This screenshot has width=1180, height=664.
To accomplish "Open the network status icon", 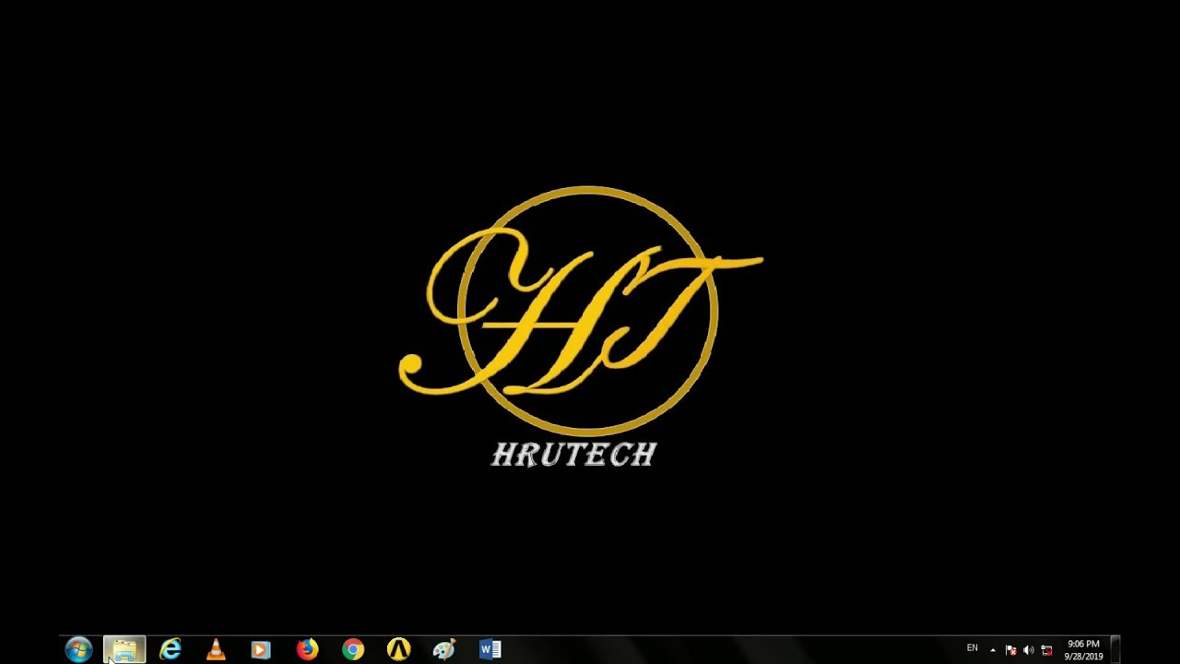I will coord(1046,650).
